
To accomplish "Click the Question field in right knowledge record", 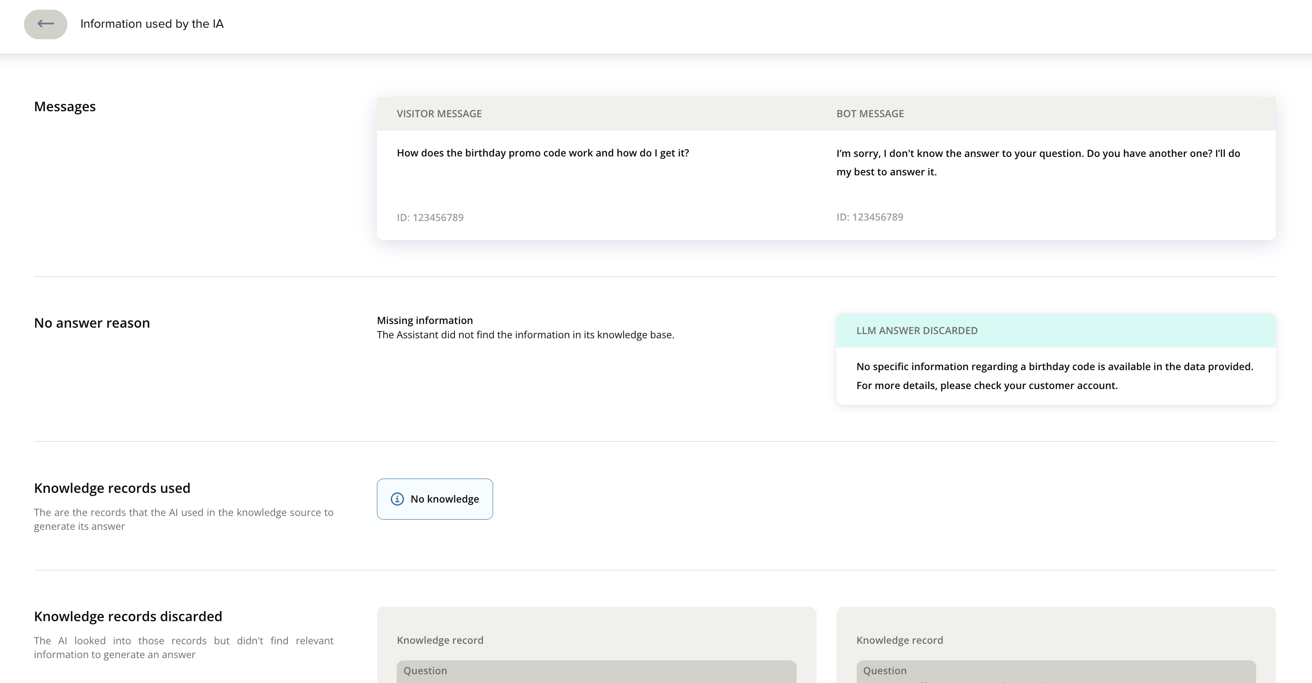I will click(x=1056, y=671).
